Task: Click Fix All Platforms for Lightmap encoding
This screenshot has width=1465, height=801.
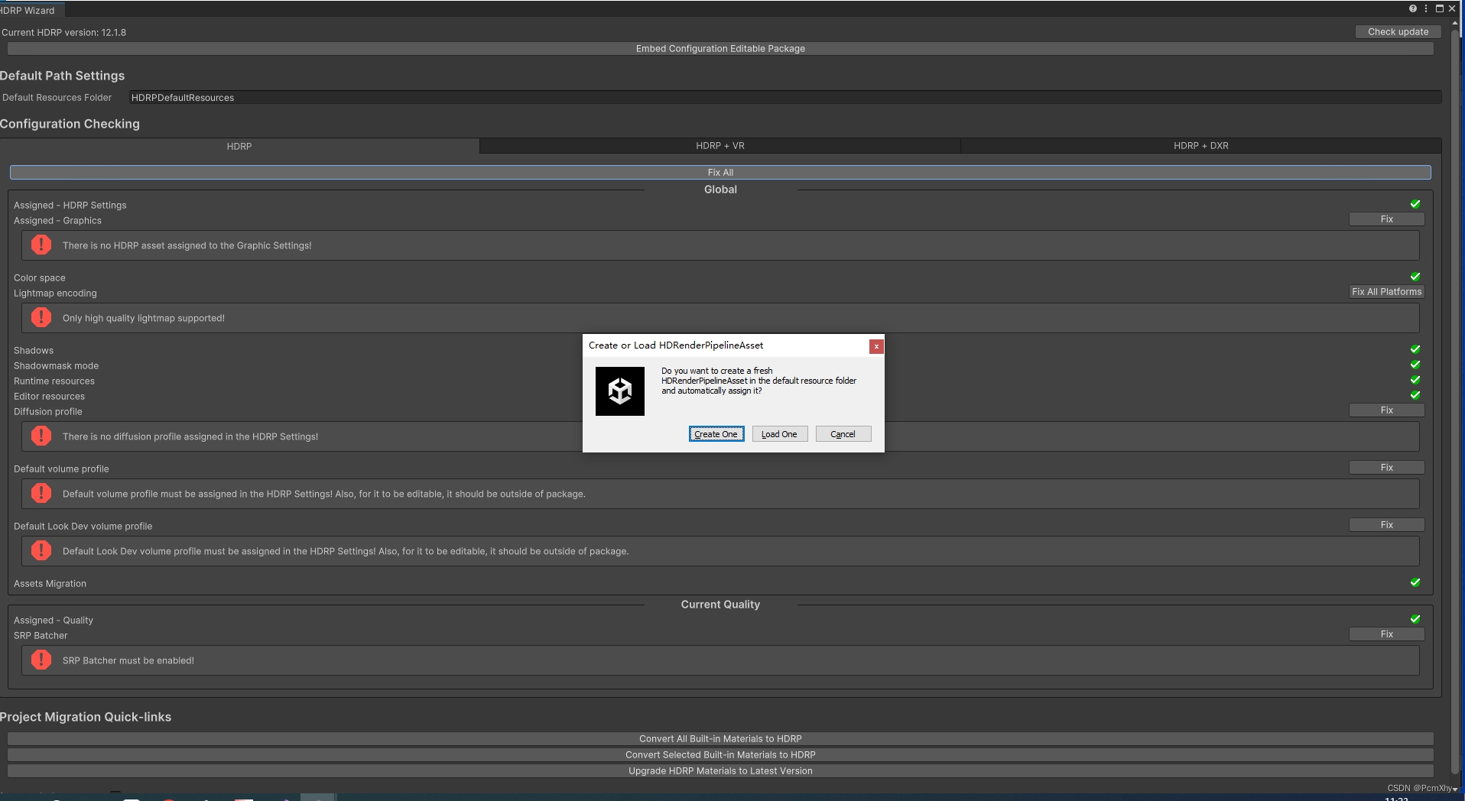Action: (x=1386, y=292)
